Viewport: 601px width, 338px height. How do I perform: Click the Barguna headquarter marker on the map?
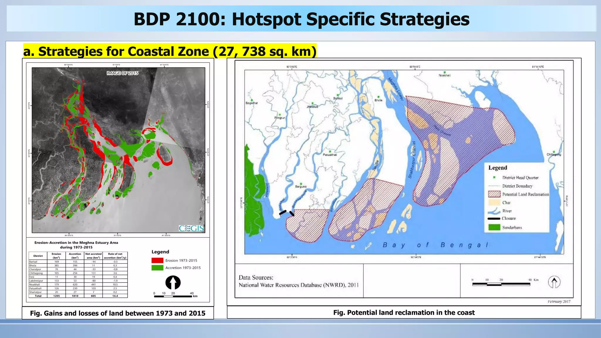[301, 183]
